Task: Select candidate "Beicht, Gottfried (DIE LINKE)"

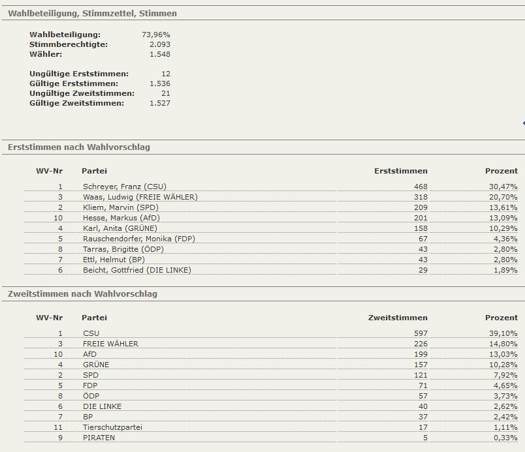Action: (137, 270)
